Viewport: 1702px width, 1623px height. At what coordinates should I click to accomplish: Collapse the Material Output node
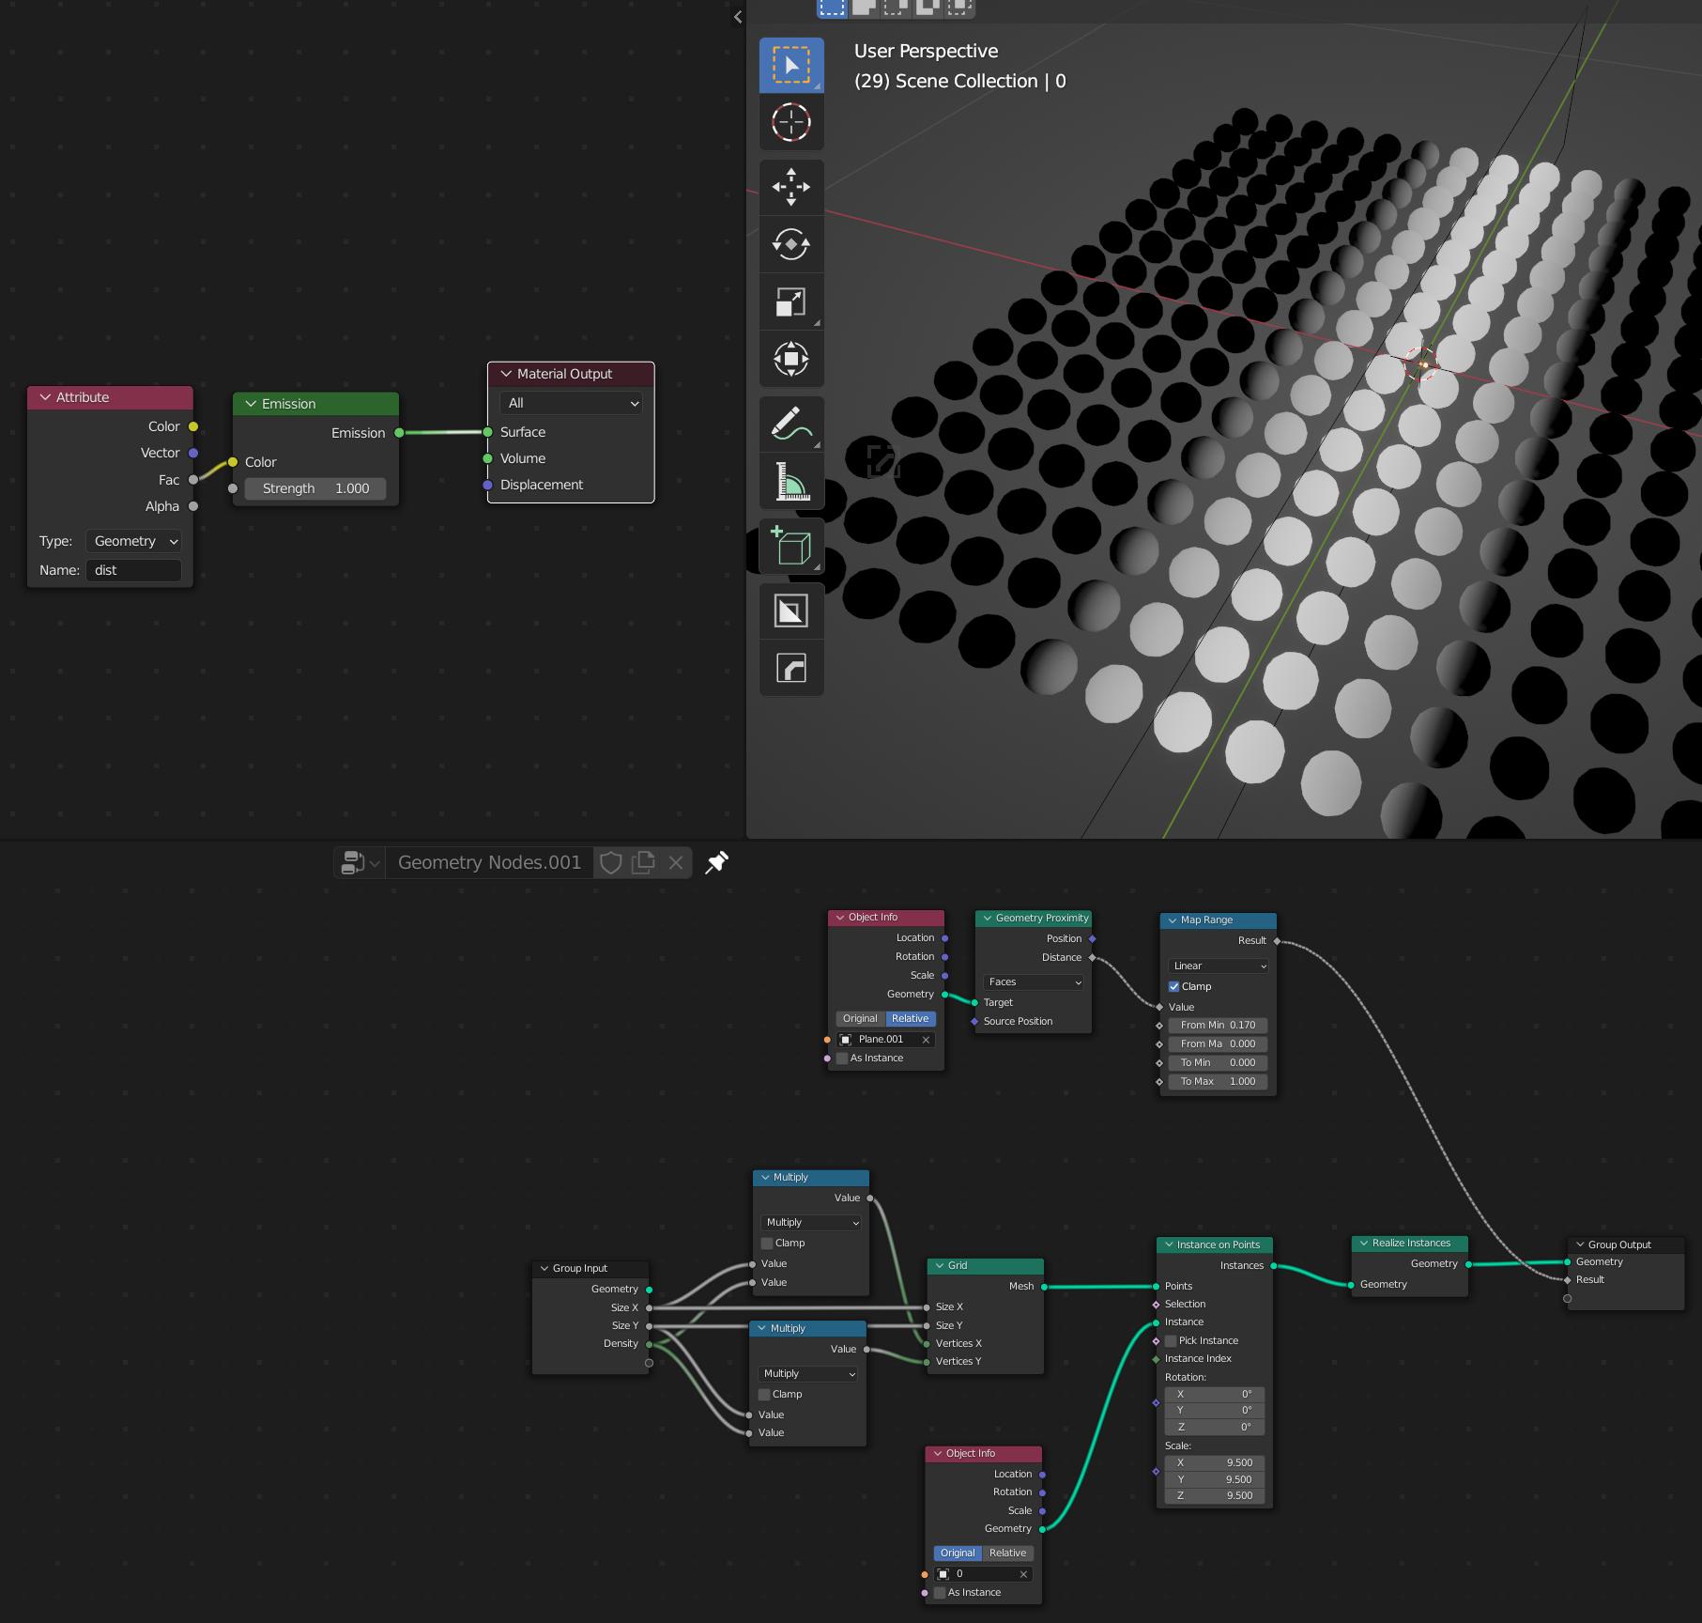coord(506,374)
